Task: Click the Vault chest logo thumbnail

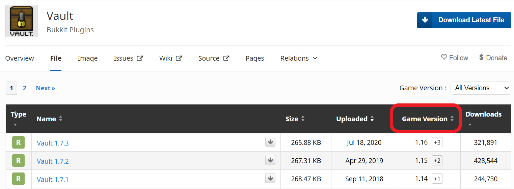Action: pos(21,21)
